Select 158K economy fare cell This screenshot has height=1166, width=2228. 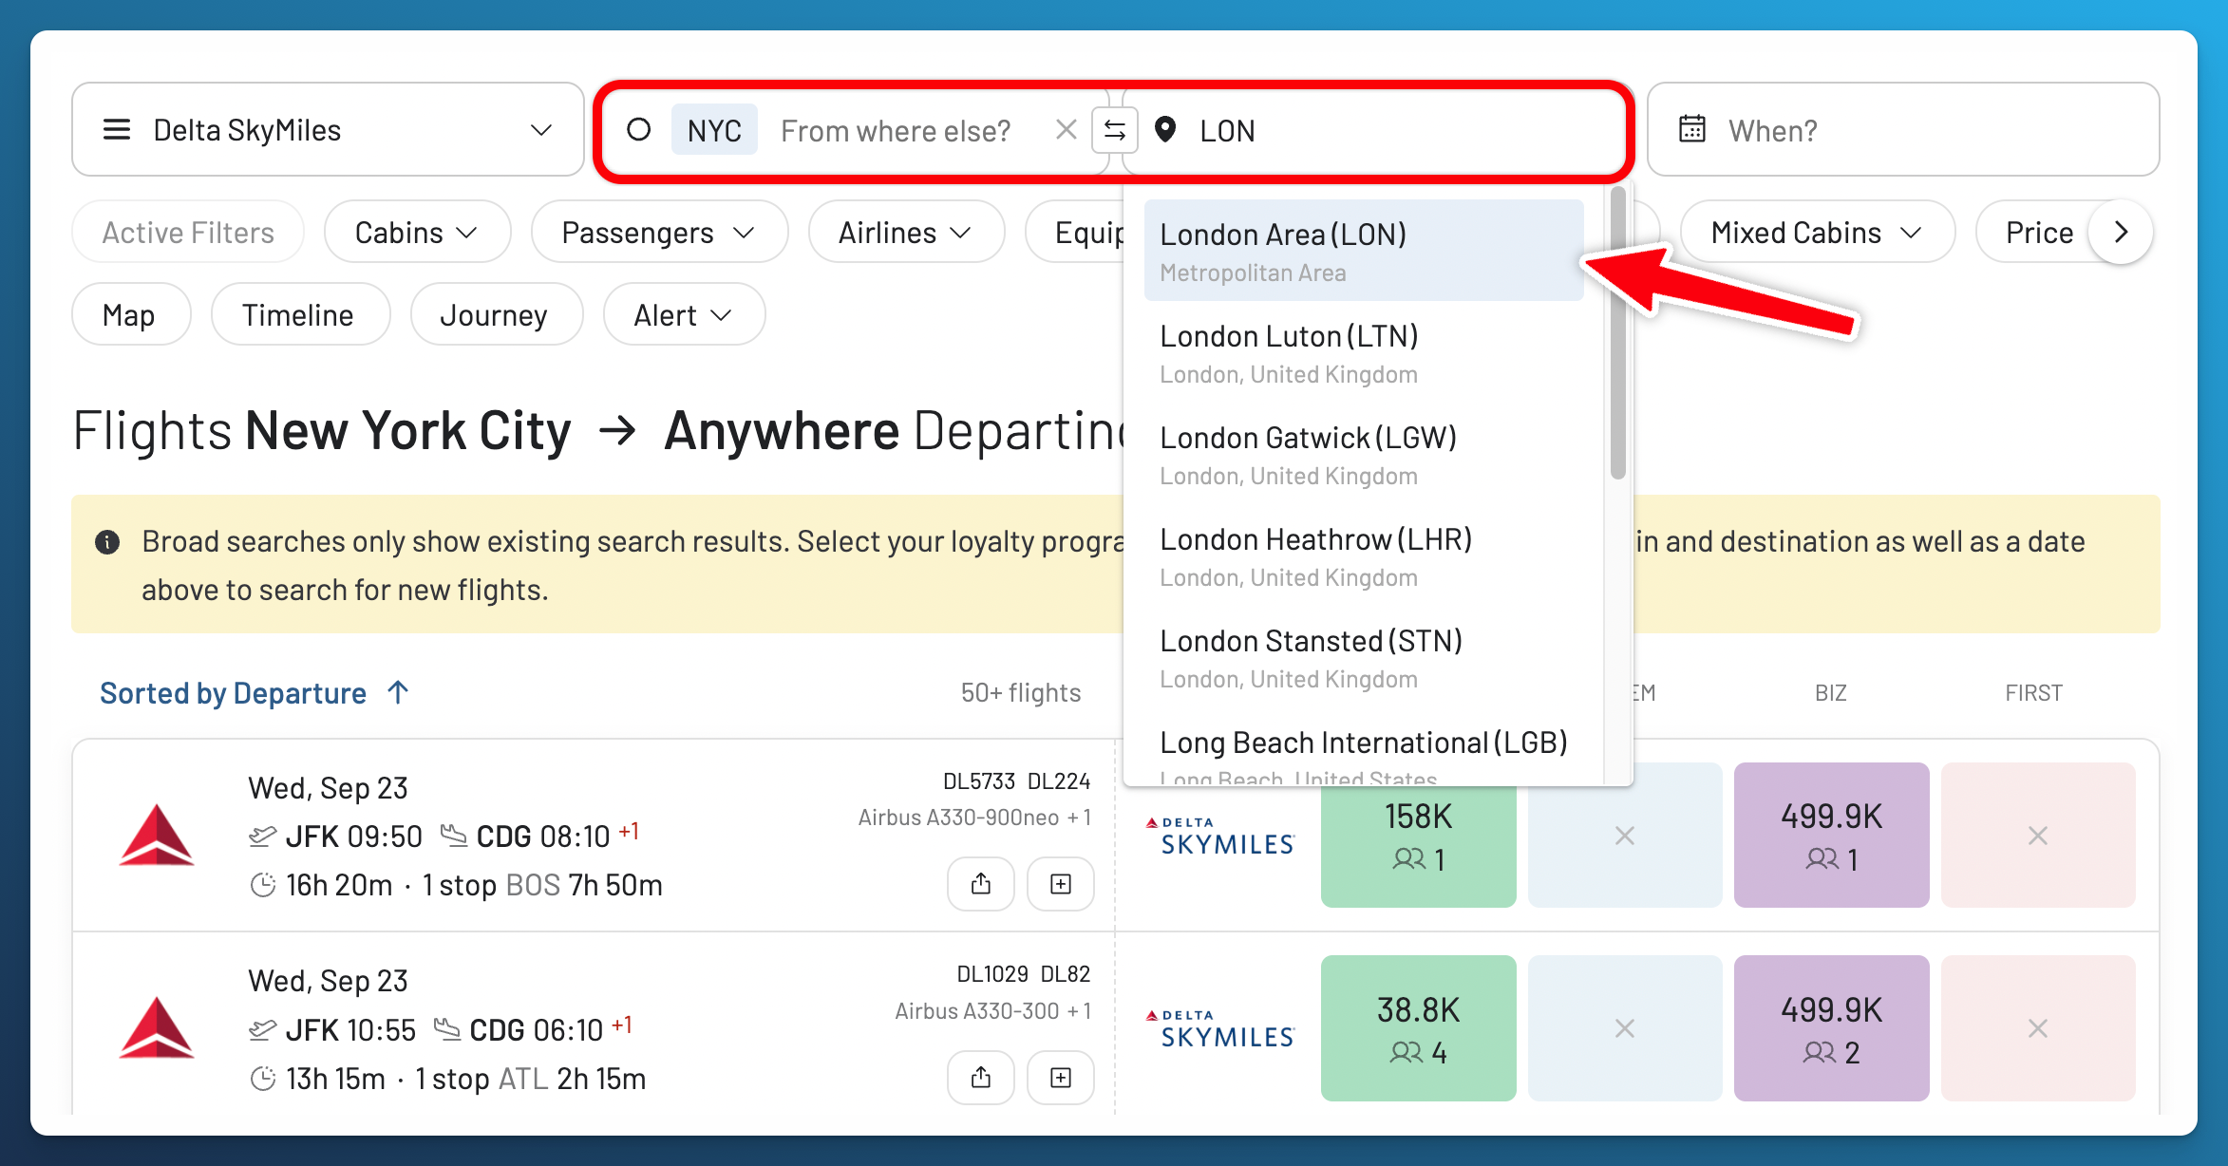[1418, 836]
